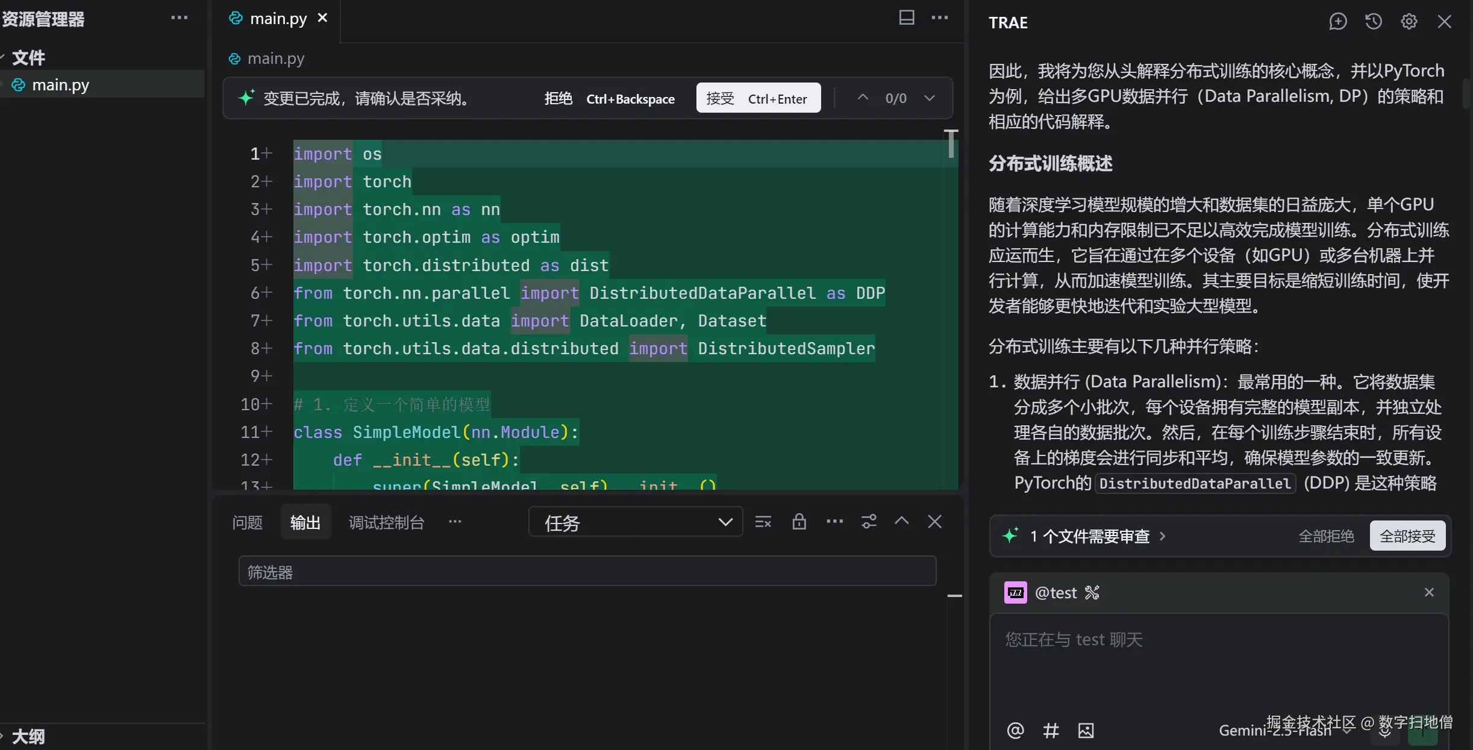The height and width of the screenshot is (750, 1473).
Task: Click the new chat icon in TRAE panel
Action: pyautogui.click(x=1337, y=22)
